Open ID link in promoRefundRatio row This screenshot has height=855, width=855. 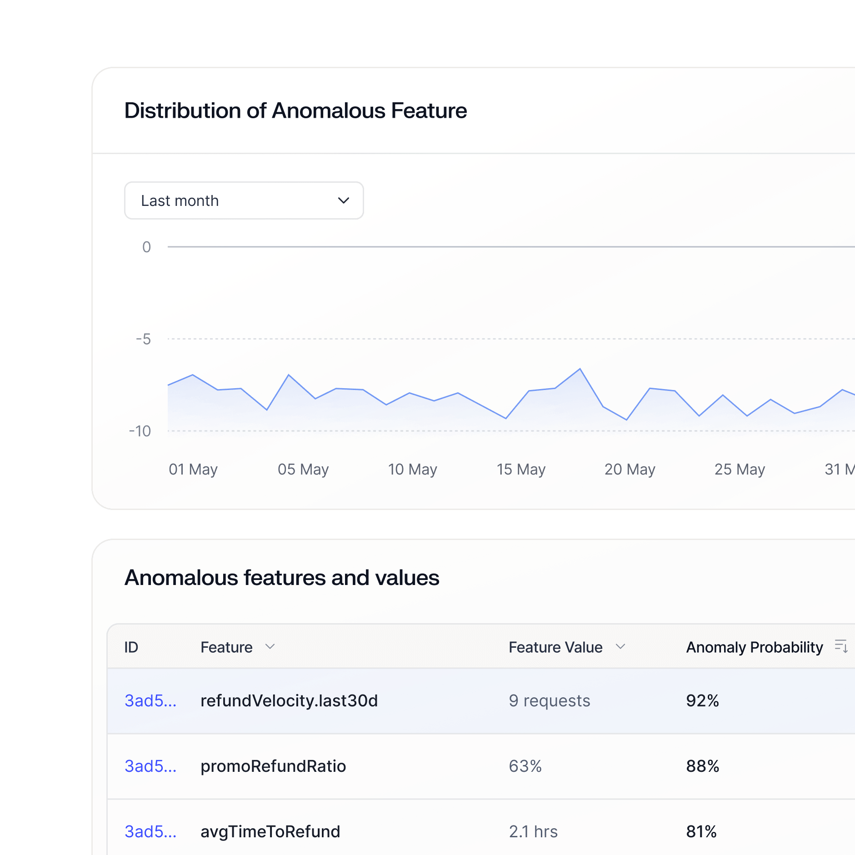pyautogui.click(x=150, y=766)
